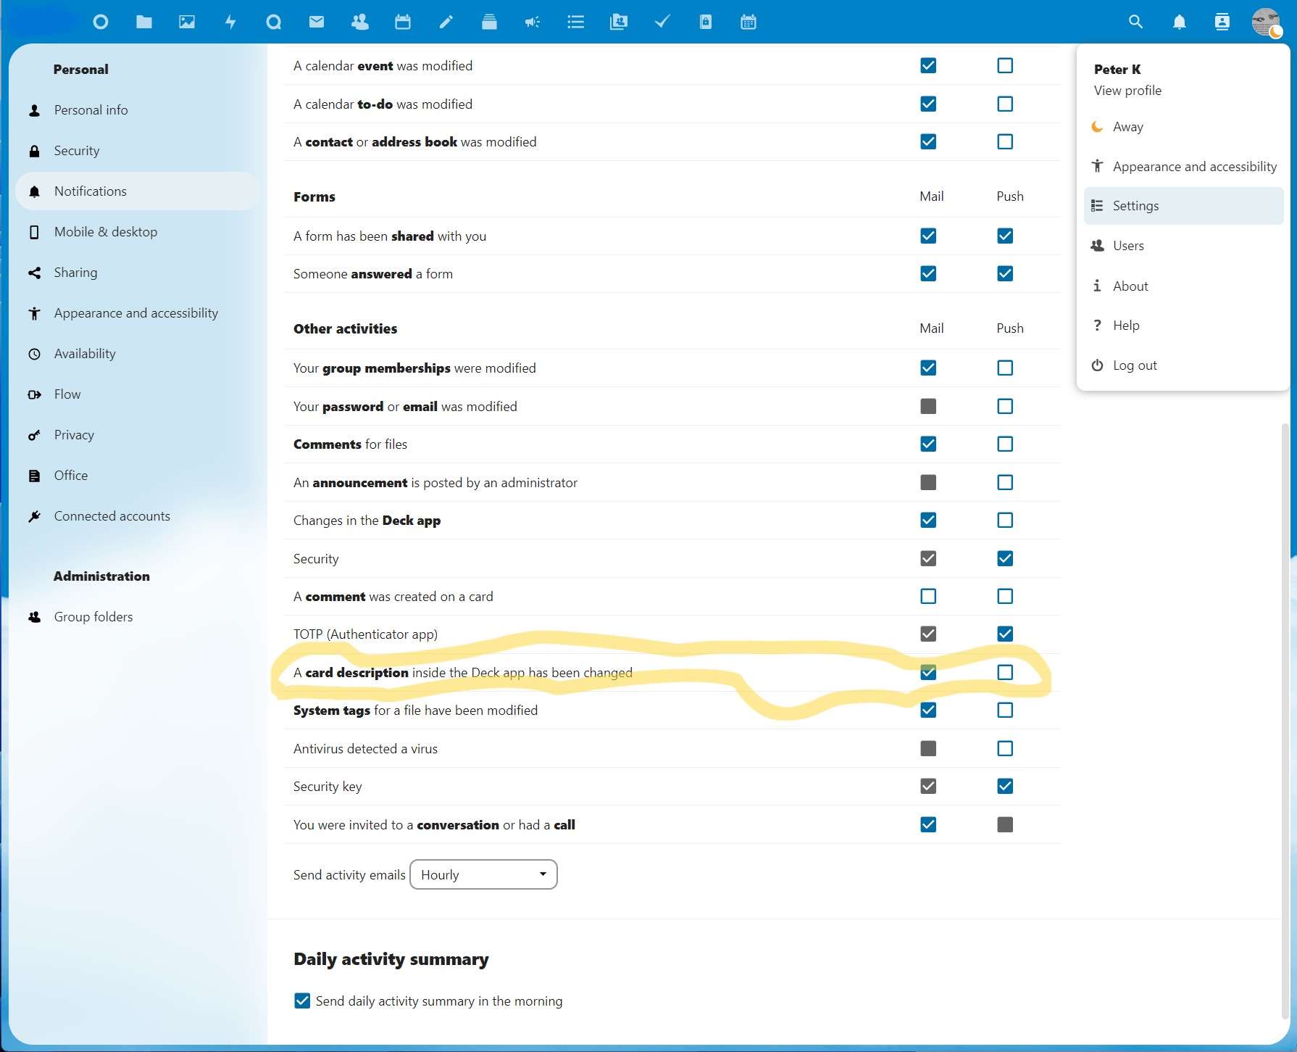Disable Push for form shared with you
Screen dimensions: 1297x1052
pyautogui.click(x=1004, y=236)
